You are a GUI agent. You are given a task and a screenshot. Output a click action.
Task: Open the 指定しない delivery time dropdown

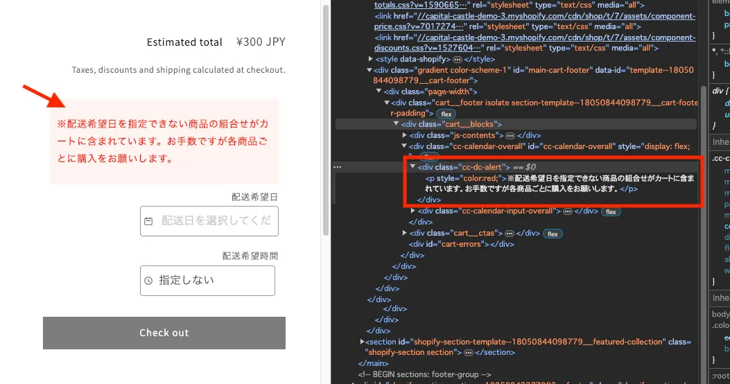click(x=207, y=281)
